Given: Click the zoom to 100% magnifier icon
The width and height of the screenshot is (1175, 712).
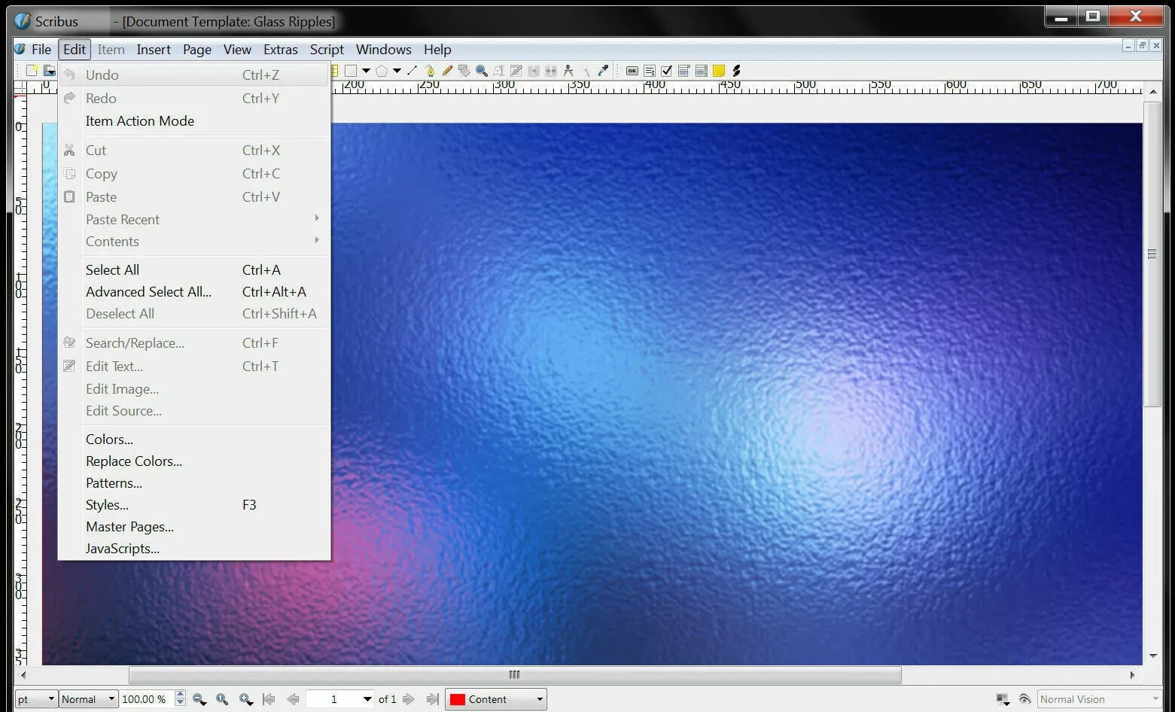Looking at the screenshot, I should point(222,699).
